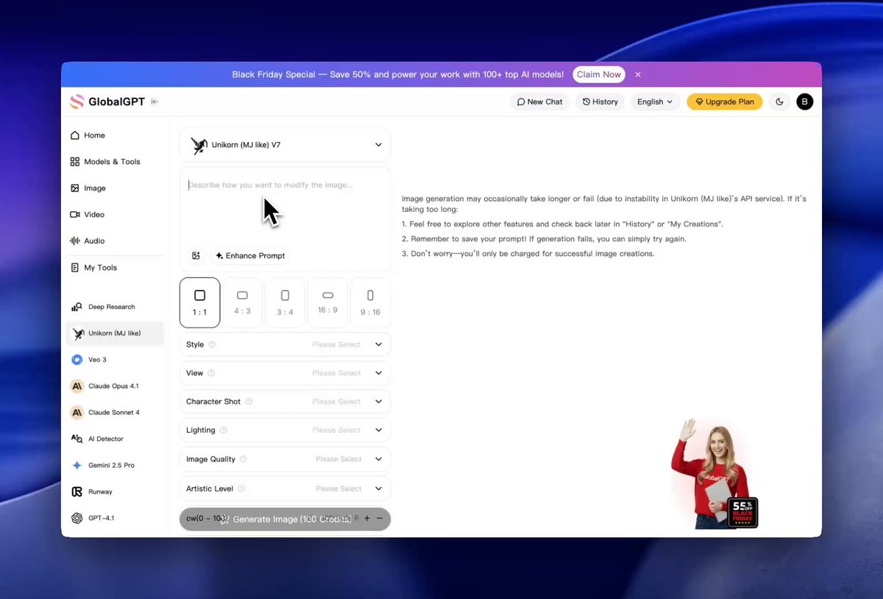Select Unikorn (MJ like) in sidebar
The height and width of the screenshot is (599, 883).
pos(115,333)
